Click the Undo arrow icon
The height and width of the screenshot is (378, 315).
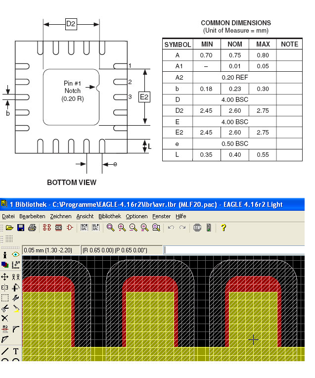[x=171, y=228]
